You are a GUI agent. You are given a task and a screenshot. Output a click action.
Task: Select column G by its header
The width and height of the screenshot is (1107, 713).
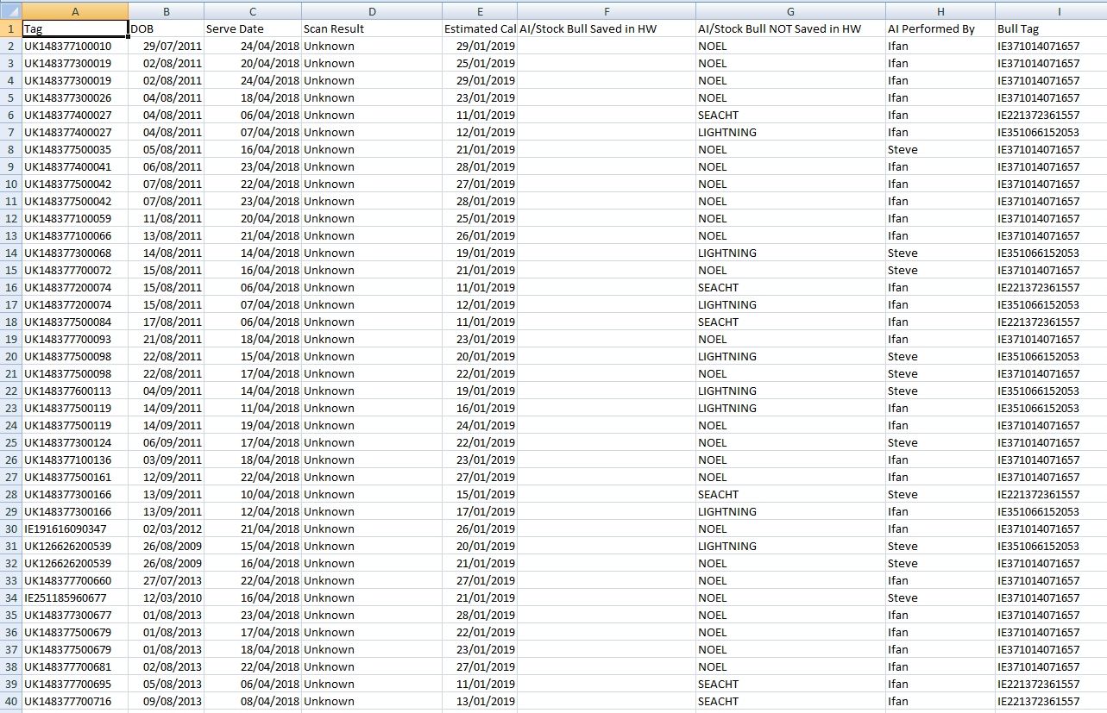(790, 11)
